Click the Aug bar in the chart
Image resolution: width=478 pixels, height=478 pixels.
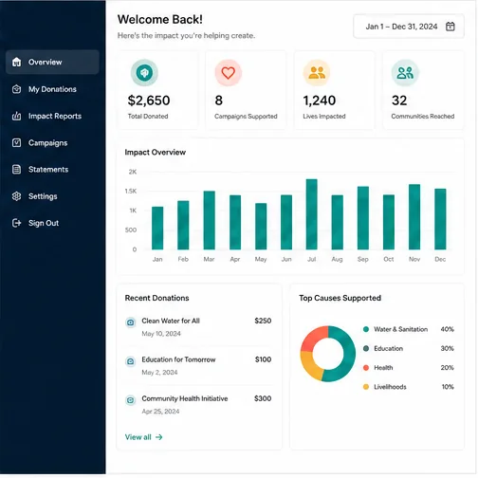tap(337, 222)
